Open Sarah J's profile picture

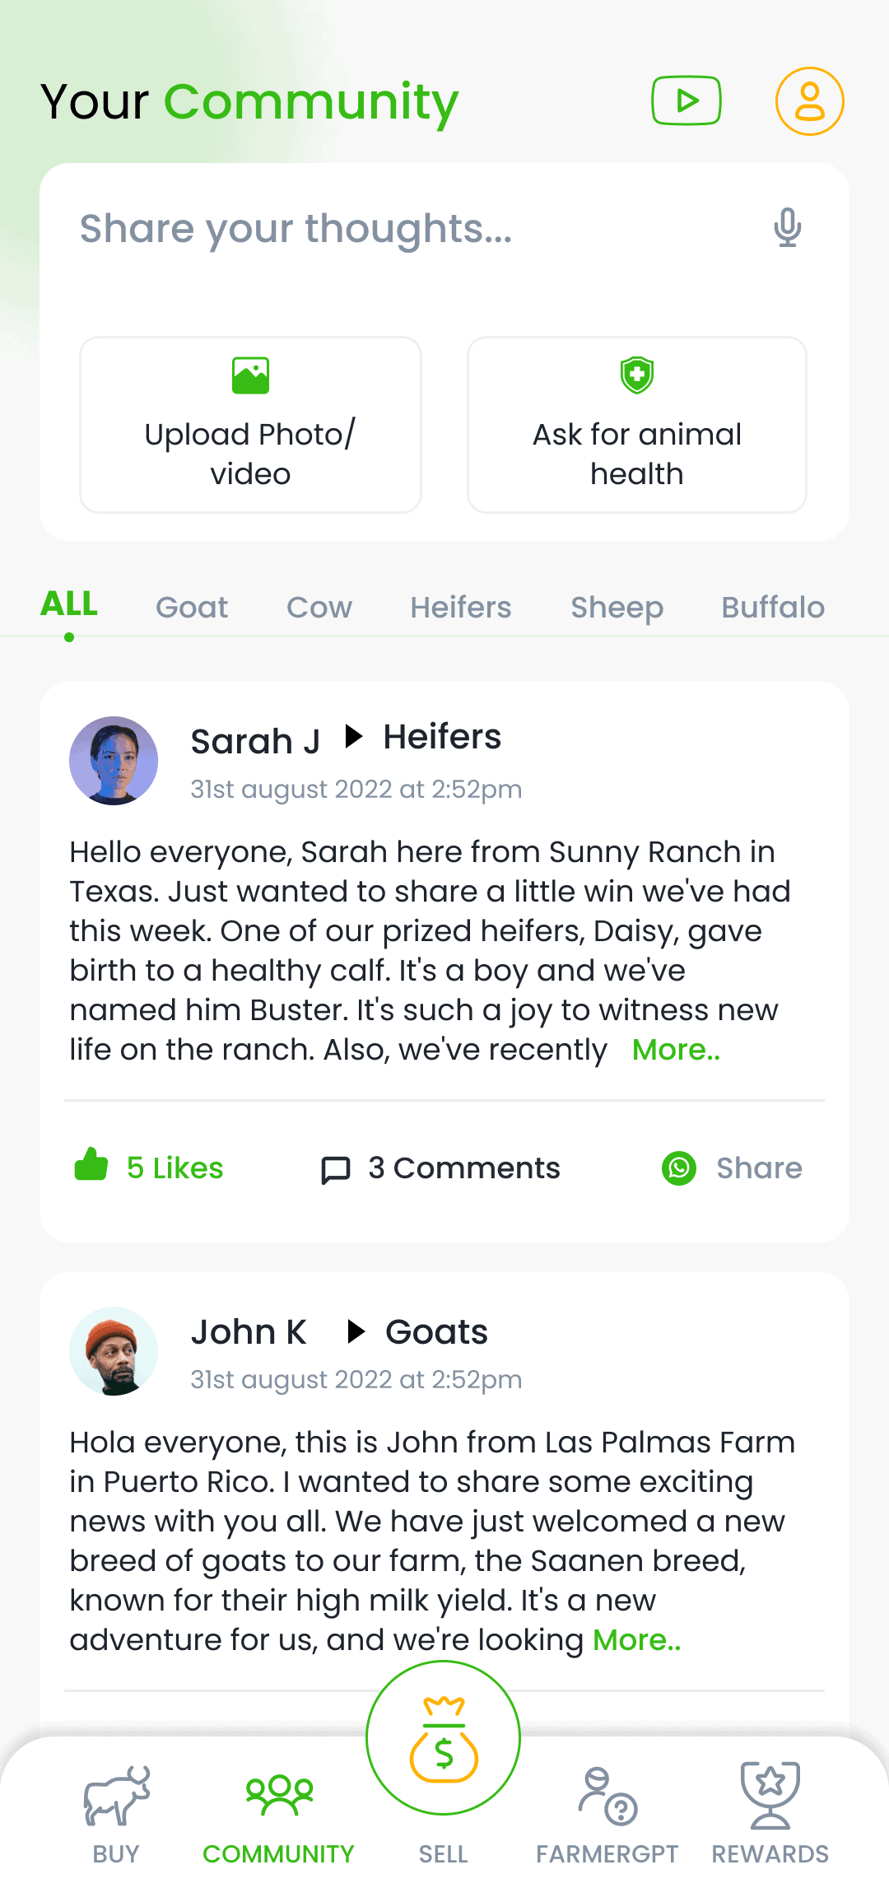114,760
